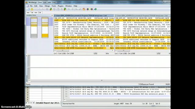Click left pane horizontal scrollbar right arrow
Viewport: 195px width, 109px height.
click(x=112, y=51)
